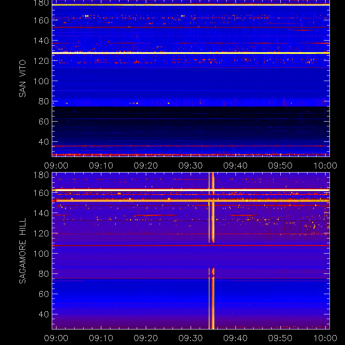Click the yellow vertical burst in Sagamore Hill spectrogram
Image resolution: width=345 pixels, height=345 pixels.
(x=211, y=251)
